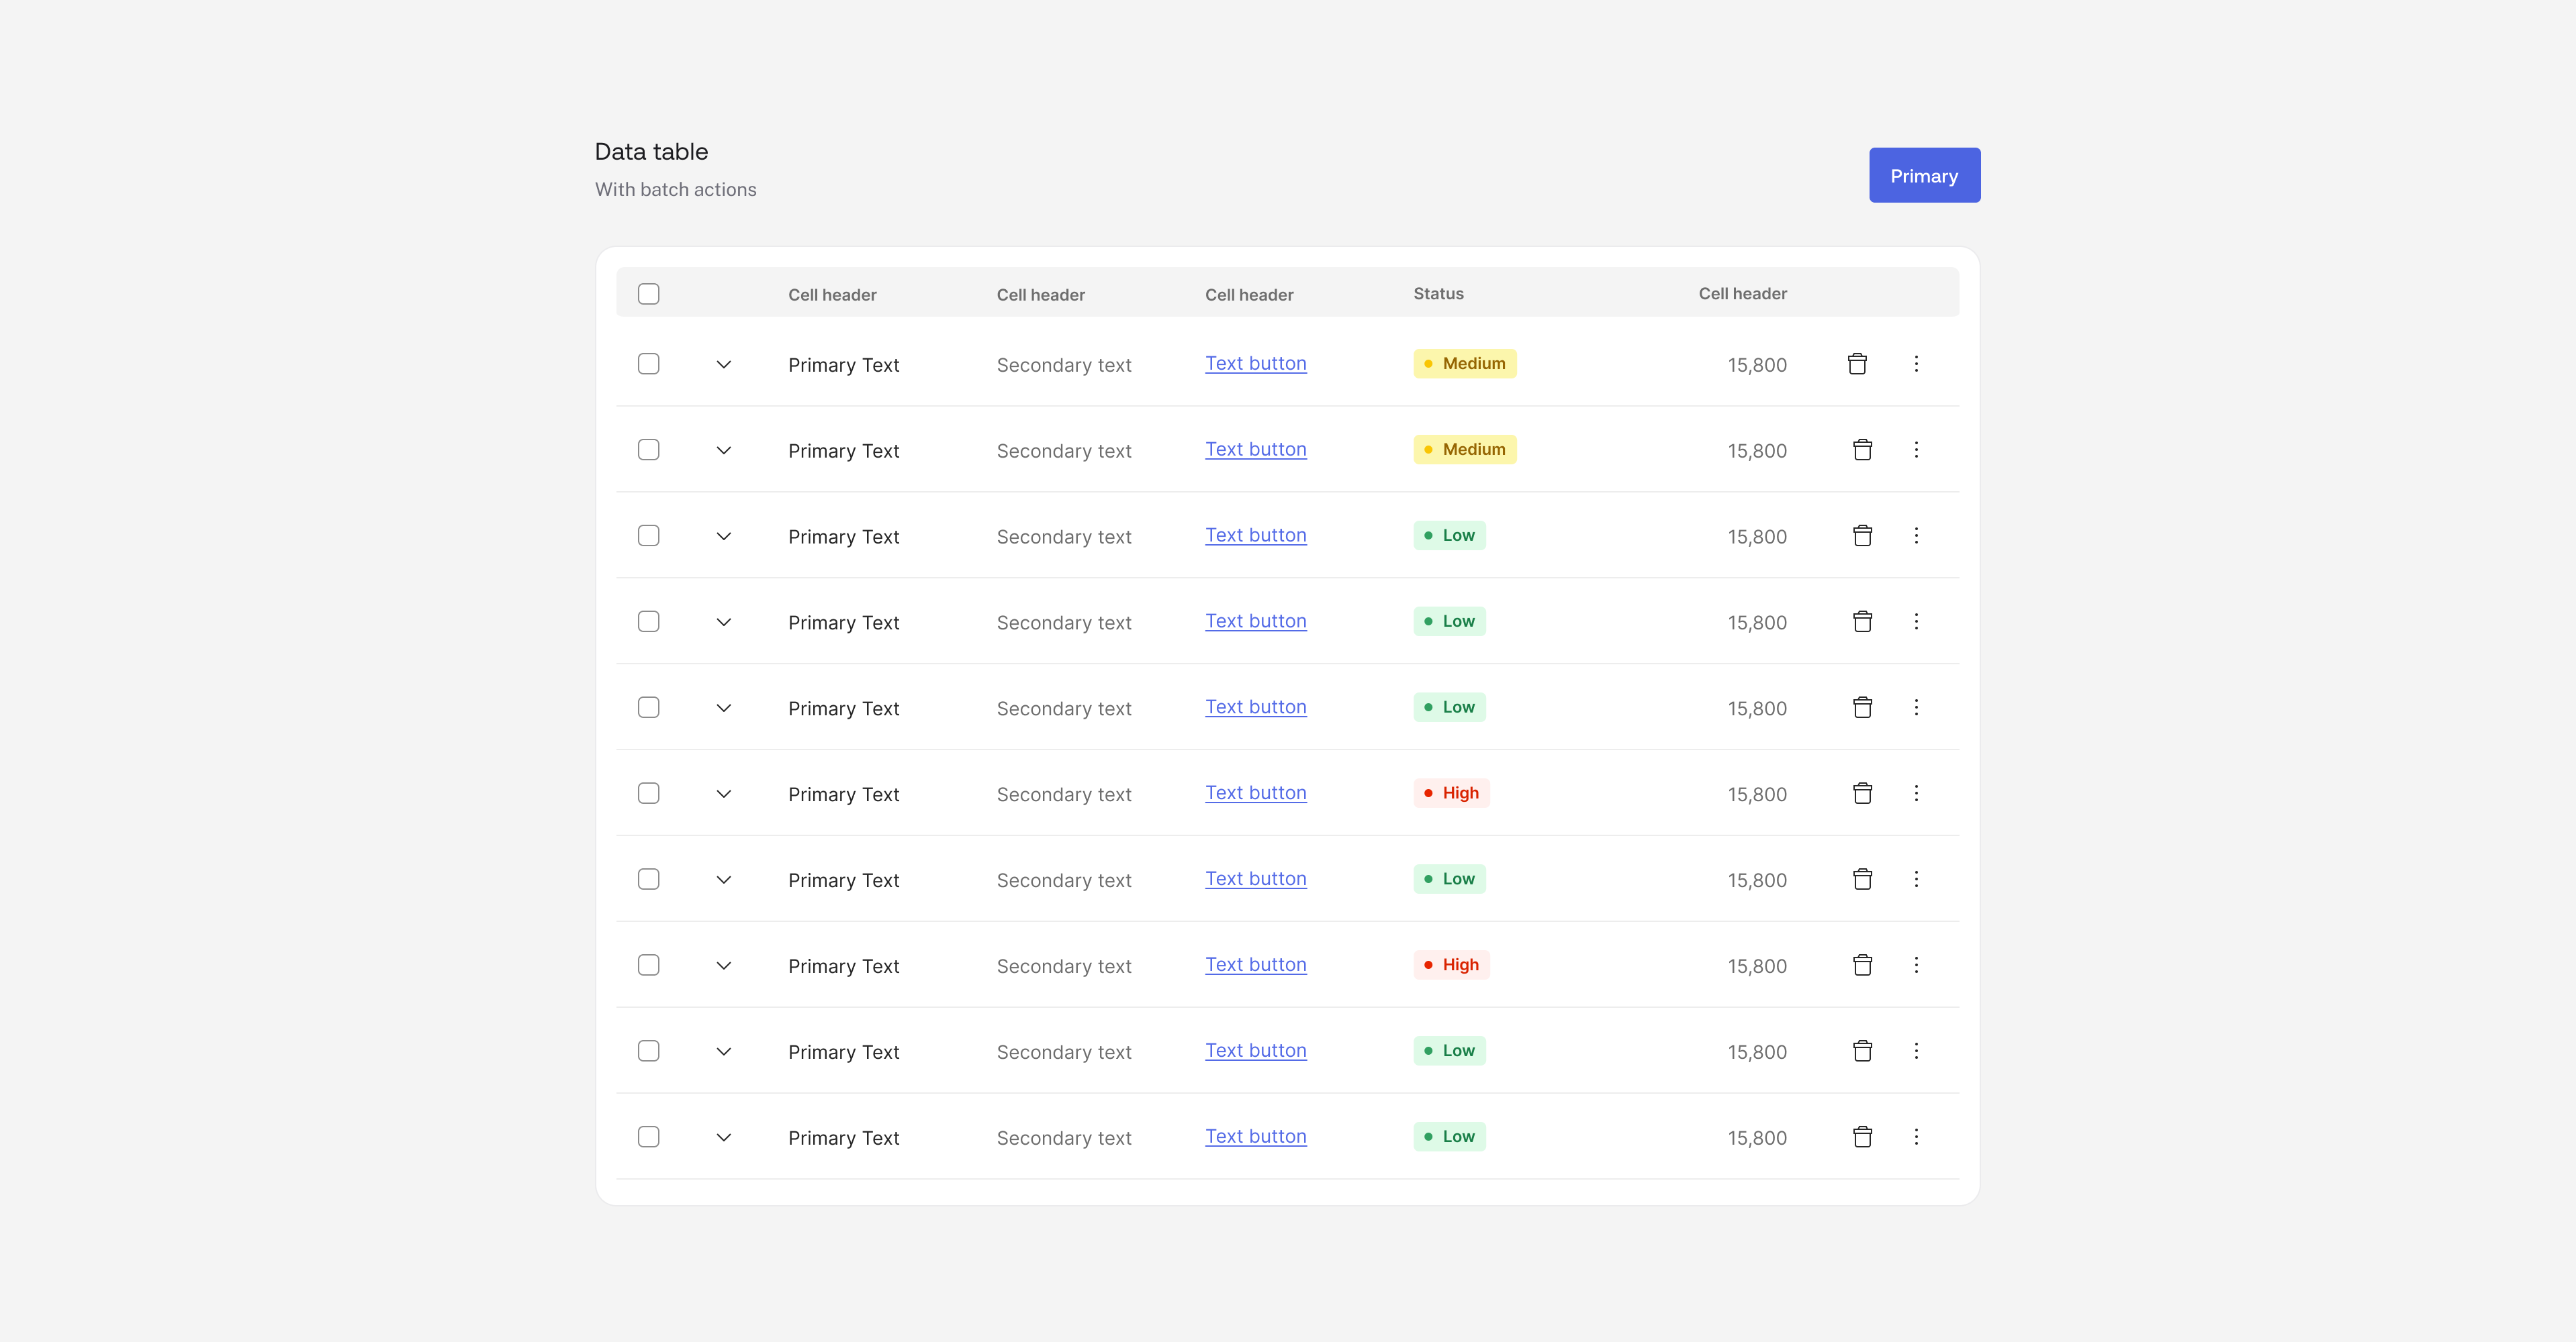Screen dimensions: 2576x1342
Task: Open the three-dot menu in the first row
Action: tap(1916, 364)
